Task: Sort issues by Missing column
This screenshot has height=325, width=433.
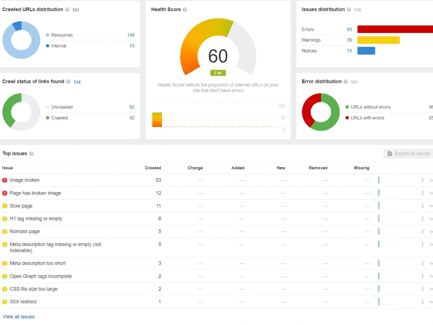Action: tap(362, 168)
